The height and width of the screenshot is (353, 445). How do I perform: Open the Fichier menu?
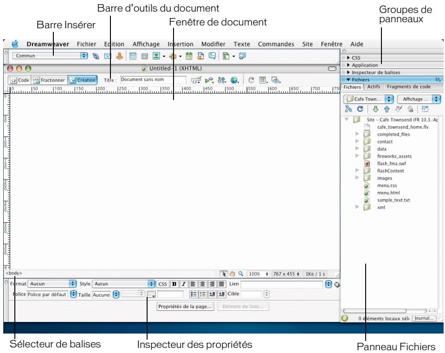86,44
